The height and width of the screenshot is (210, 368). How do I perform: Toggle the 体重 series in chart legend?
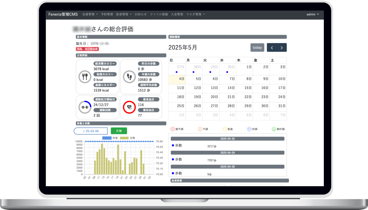[x=111, y=138]
